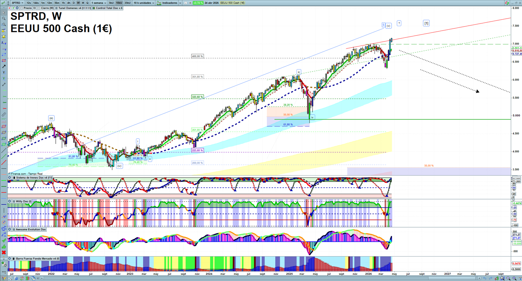Screen dimensions: 522x281
Task: Open the SPTRD symbol dropdown
Action: pyautogui.click(x=18, y=3)
